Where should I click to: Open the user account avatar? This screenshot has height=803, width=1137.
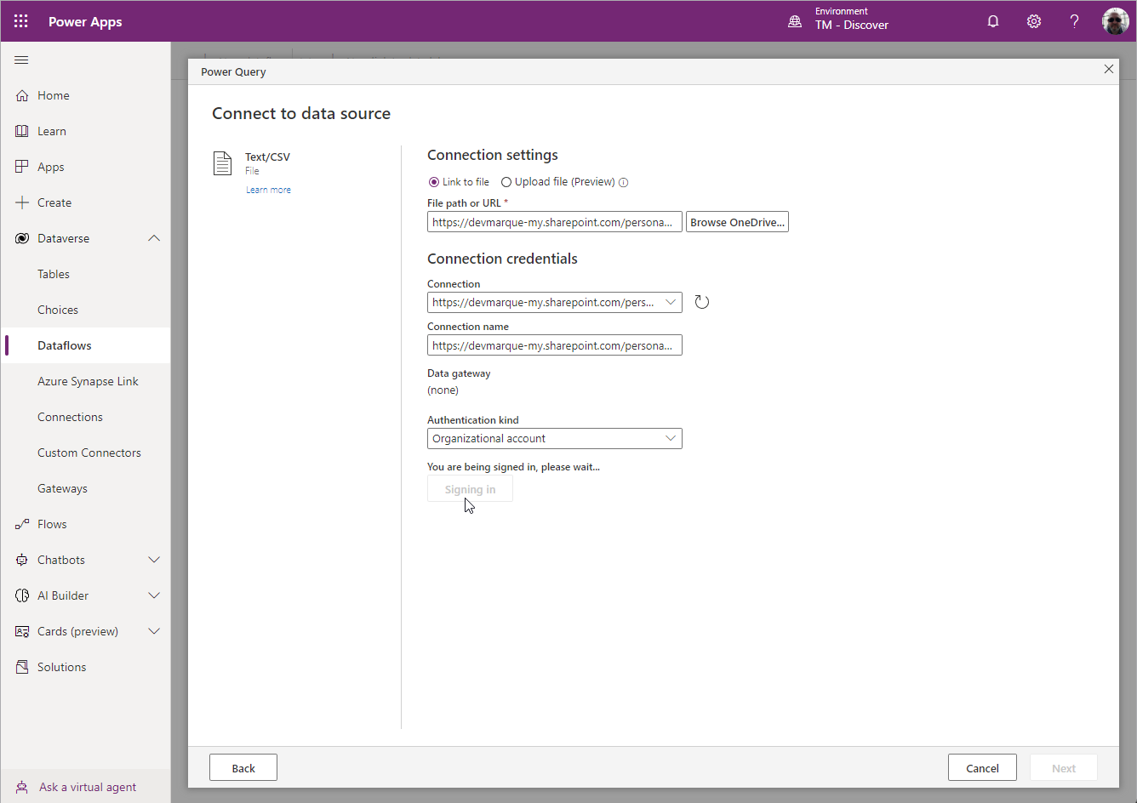coord(1116,21)
